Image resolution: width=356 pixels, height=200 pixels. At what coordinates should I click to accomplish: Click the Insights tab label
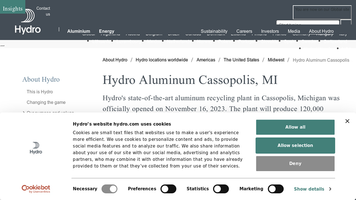pyautogui.click(x=13, y=8)
